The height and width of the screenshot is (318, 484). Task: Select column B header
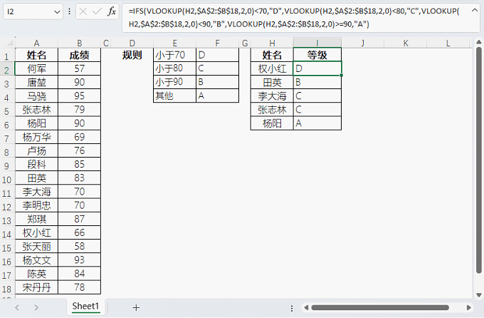coord(79,43)
